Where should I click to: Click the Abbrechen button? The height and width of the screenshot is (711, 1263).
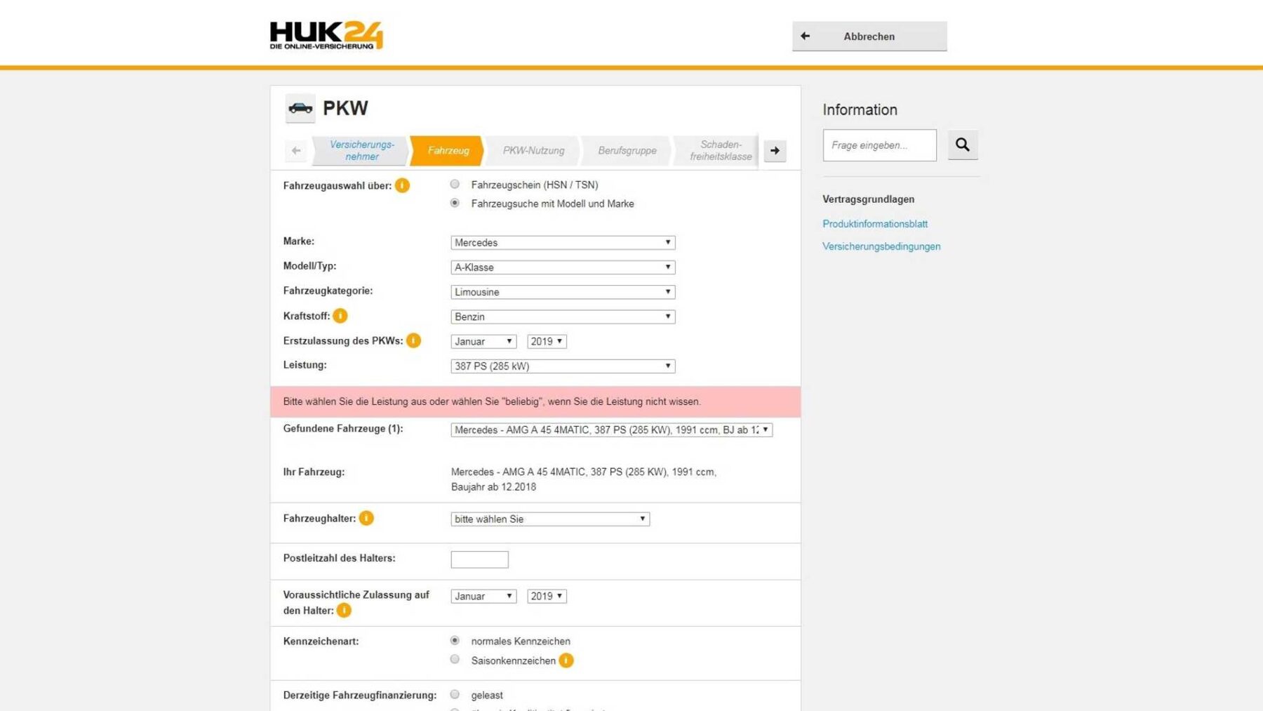click(x=869, y=36)
